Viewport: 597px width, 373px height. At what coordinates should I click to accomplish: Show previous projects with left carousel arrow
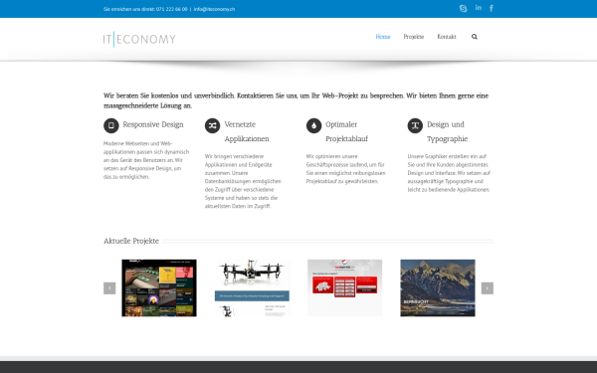[109, 288]
